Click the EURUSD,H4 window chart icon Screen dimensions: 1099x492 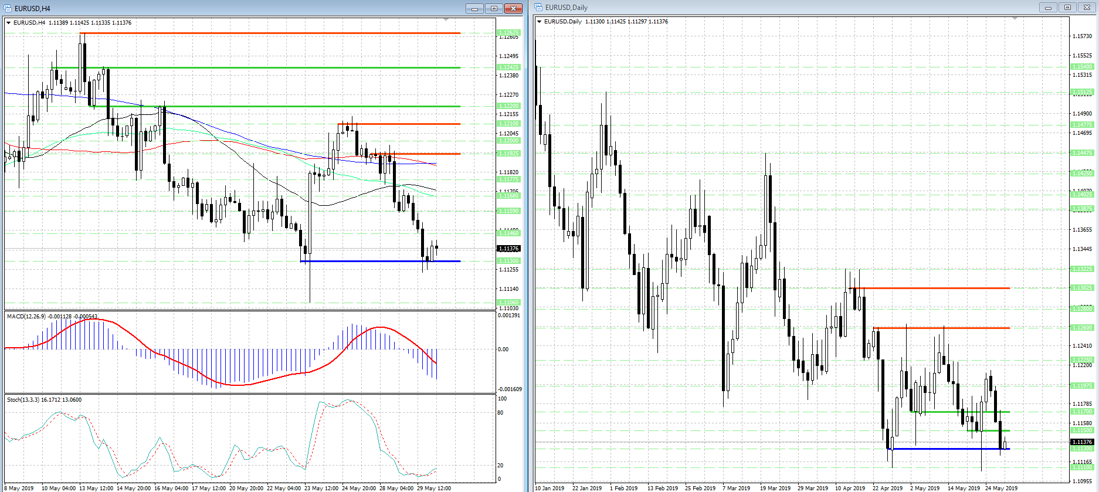tap(8, 8)
